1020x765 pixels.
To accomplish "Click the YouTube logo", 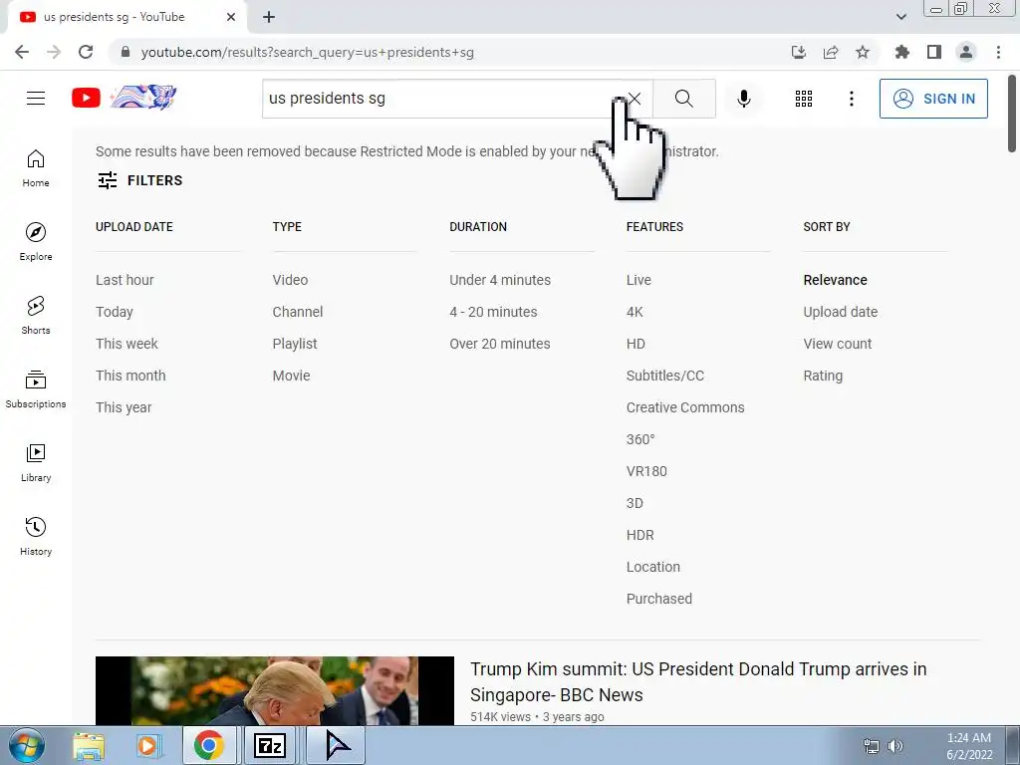I will (86, 99).
